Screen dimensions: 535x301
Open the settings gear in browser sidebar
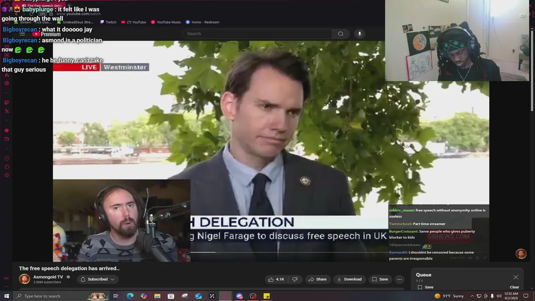point(7,175)
